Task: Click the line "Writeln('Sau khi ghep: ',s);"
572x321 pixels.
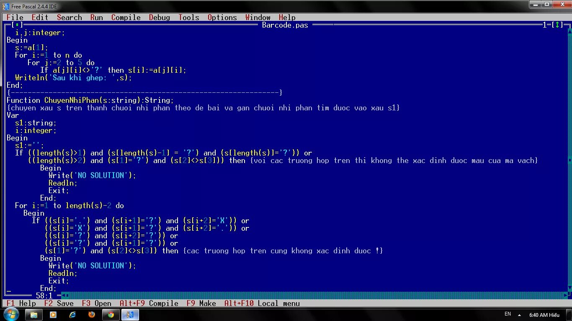Action: [74, 78]
